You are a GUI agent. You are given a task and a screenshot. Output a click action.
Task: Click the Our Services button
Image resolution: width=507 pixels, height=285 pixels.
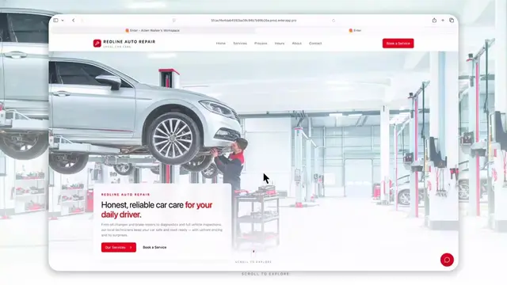point(119,247)
